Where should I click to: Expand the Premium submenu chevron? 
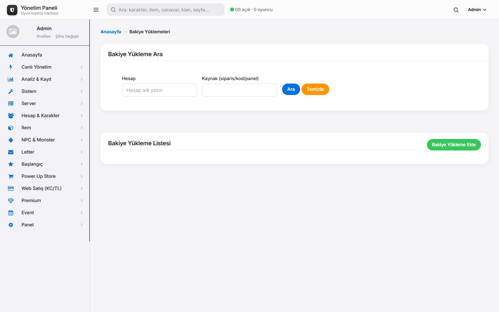coord(82,201)
